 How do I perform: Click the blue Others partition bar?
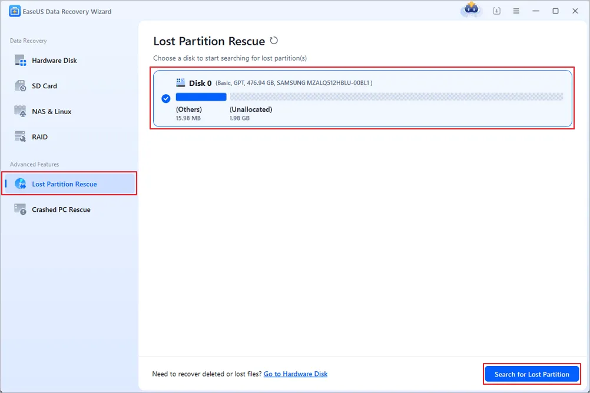201,97
